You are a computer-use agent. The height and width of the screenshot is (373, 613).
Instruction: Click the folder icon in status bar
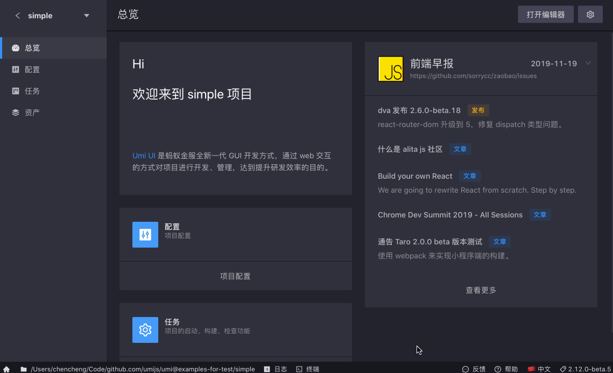coord(24,369)
